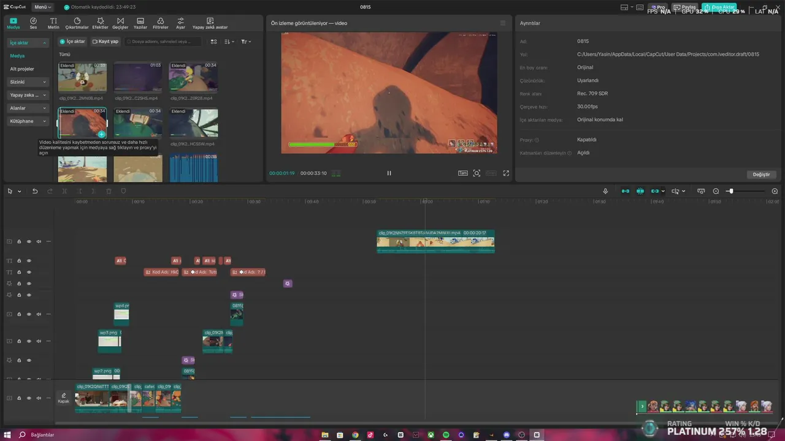The width and height of the screenshot is (785, 441).
Task: Select the wp4.png clip on the timeline
Action: [x=121, y=314]
